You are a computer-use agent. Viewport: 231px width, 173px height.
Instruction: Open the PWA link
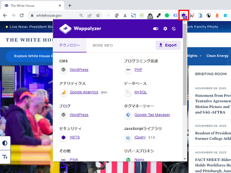tap(74, 160)
